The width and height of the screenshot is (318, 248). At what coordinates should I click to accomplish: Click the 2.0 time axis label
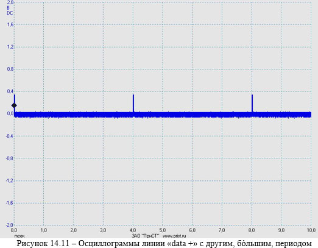pos(73,230)
